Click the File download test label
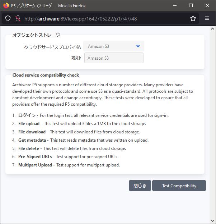The image size is (216, 224). click(x=32, y=132)
